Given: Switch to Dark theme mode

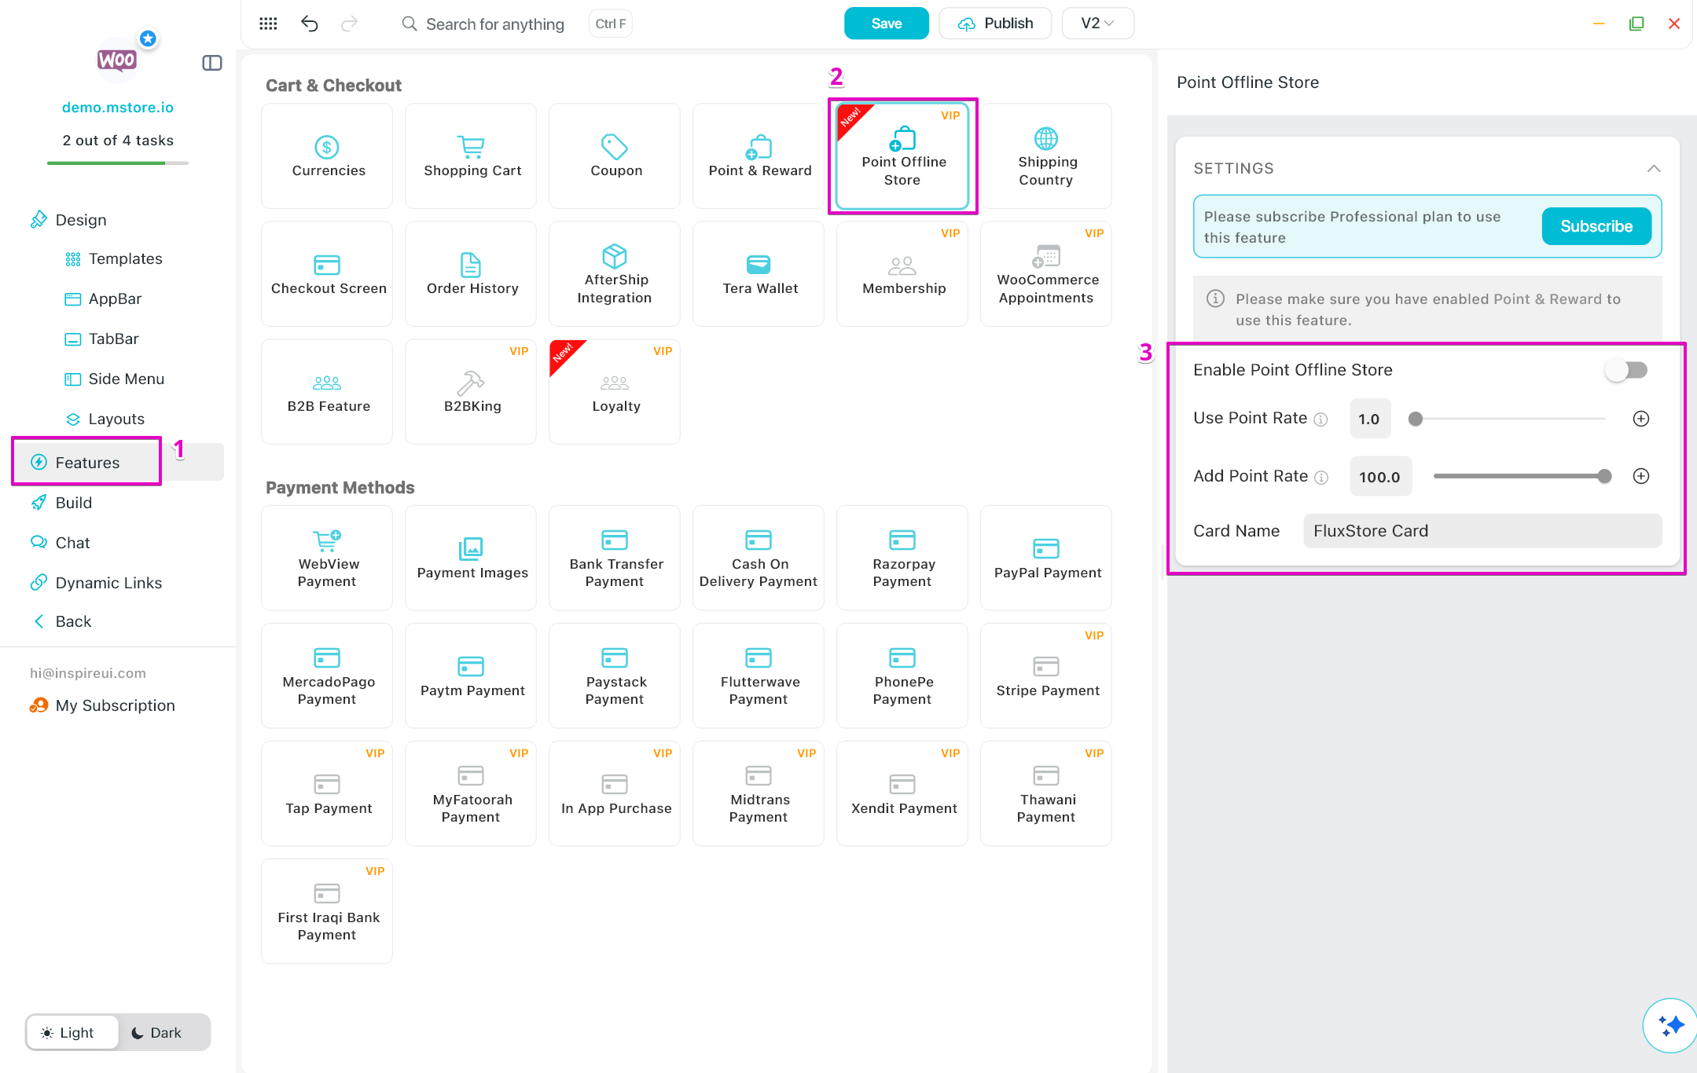Looking at the screenshot, I should point(156,1032).
